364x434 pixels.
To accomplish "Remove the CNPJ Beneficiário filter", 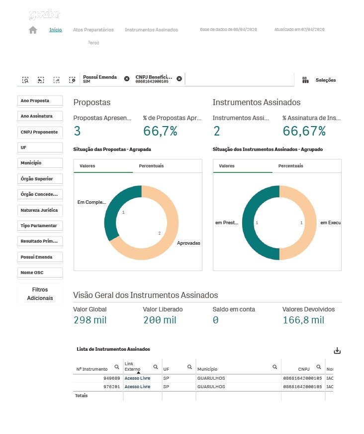I will coord(179,79).
